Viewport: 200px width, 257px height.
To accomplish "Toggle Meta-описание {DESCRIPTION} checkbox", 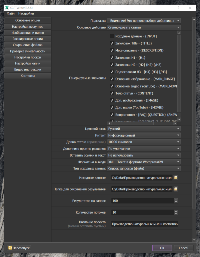I will [112, 50].
